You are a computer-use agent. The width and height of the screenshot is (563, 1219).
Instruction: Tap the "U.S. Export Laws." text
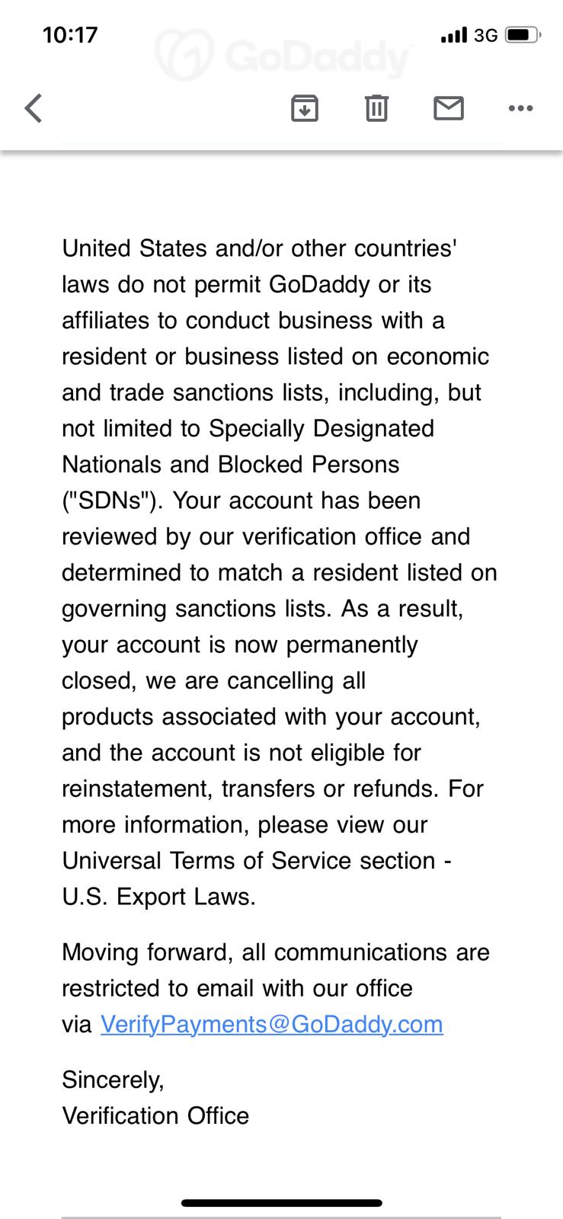tap(158, 897)
